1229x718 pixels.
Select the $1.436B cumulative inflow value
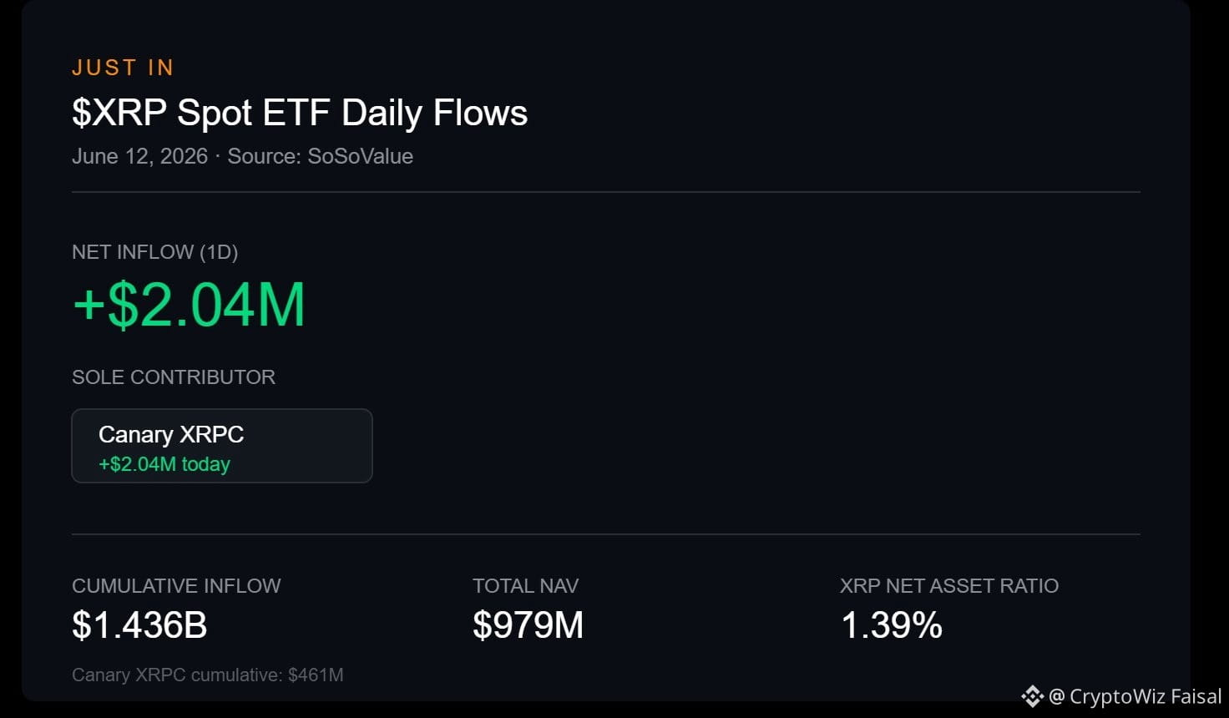click(x=139, y=625)
